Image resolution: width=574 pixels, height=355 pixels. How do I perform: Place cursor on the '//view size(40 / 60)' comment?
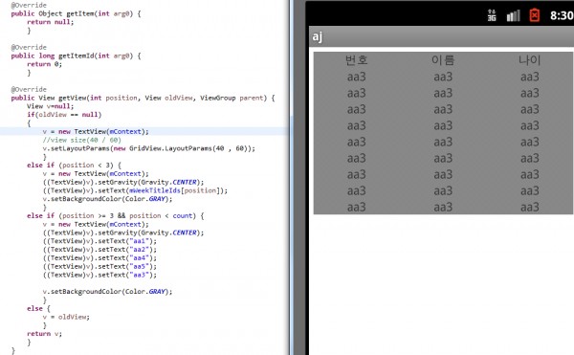tap(81, 140)
